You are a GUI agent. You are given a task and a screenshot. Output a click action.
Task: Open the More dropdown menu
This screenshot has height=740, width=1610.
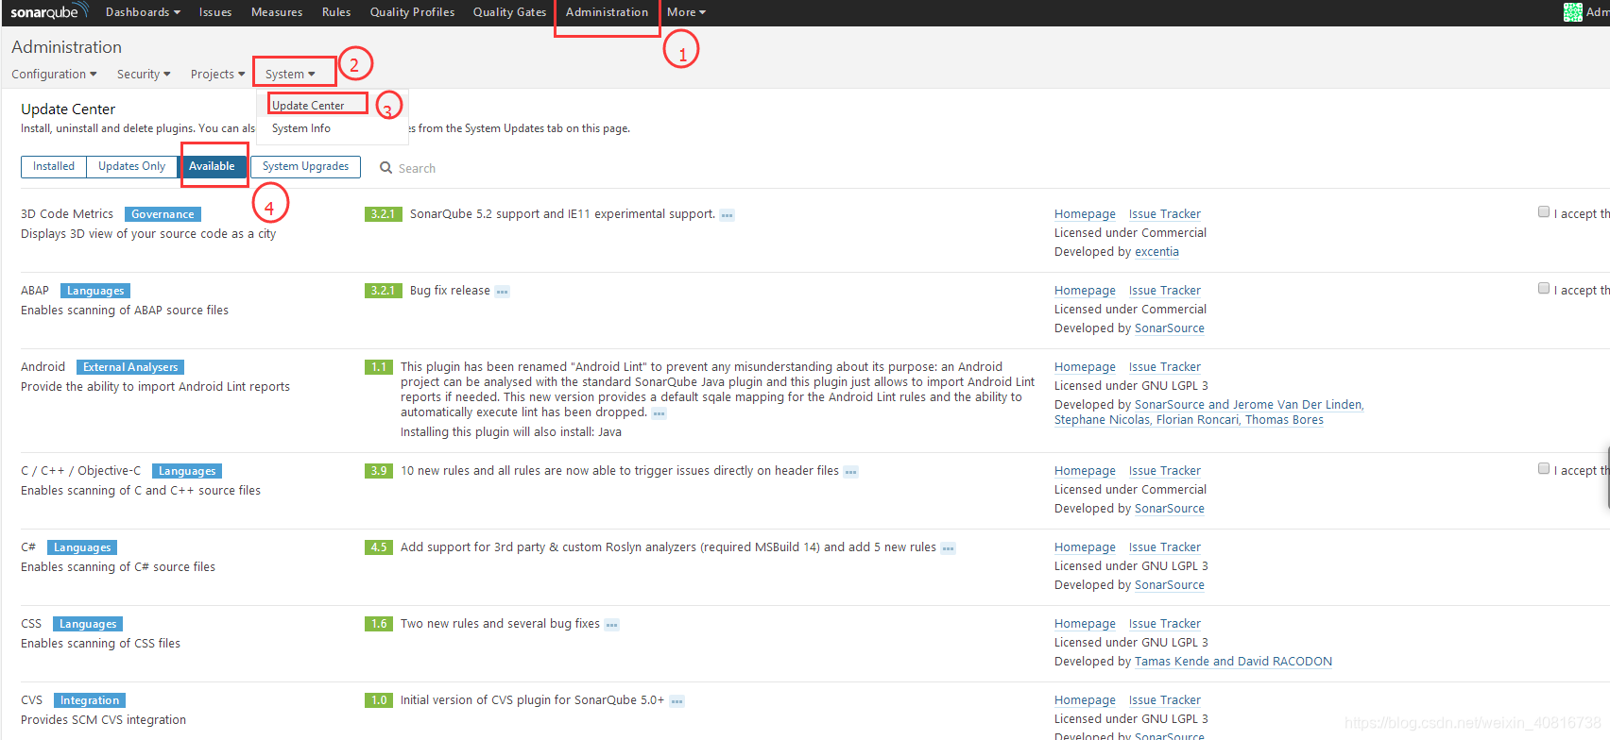tap(686, 12)
